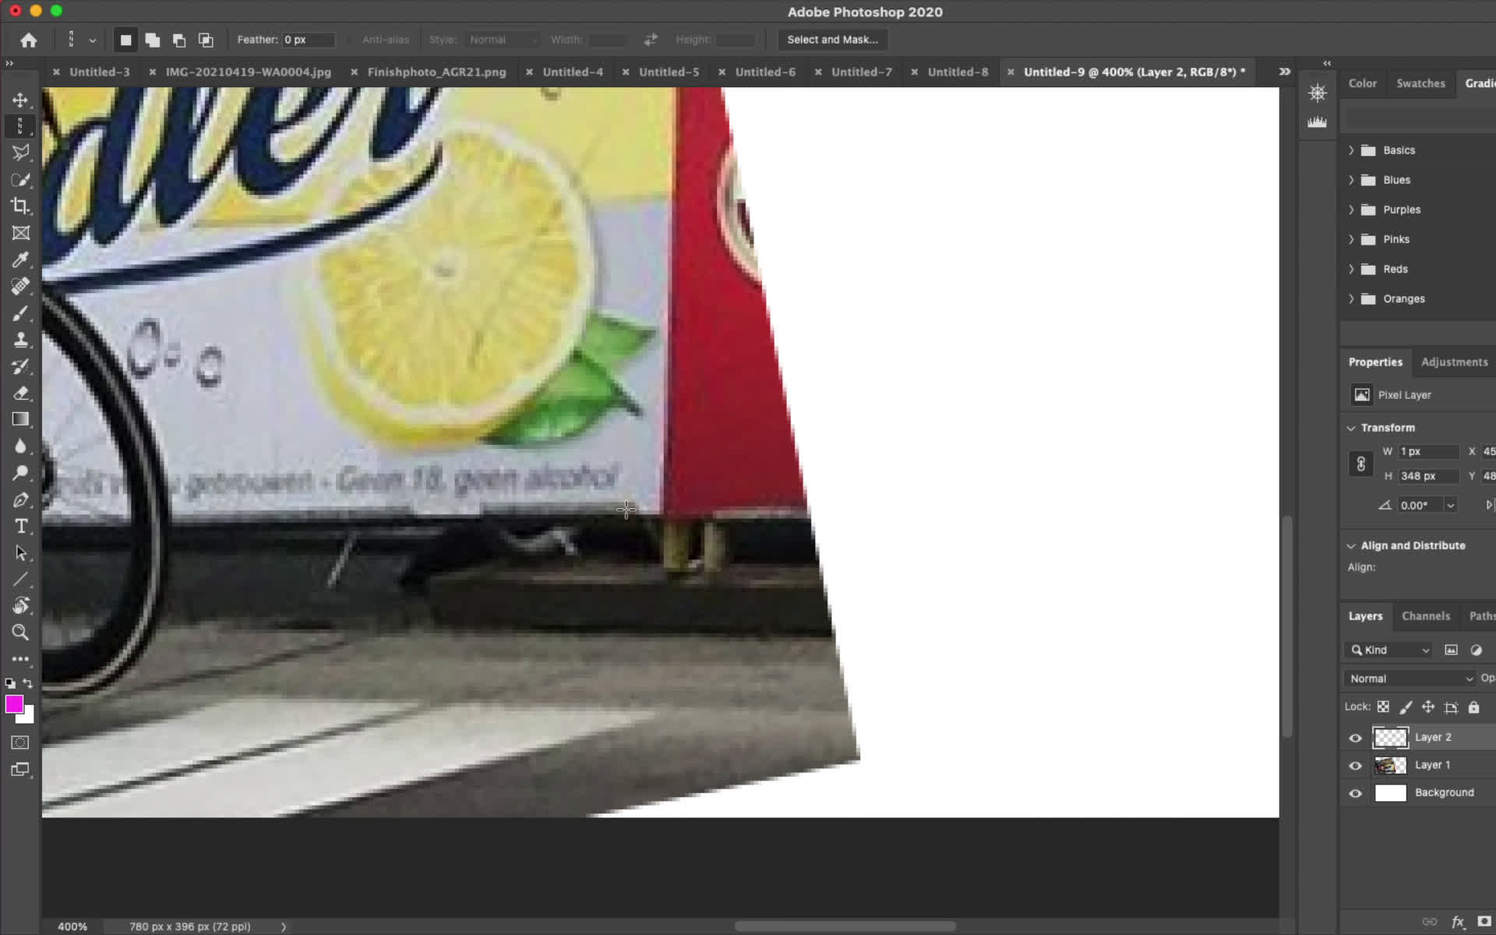
Task: Select the Path Selection tool
Action: tap(20, 552)
